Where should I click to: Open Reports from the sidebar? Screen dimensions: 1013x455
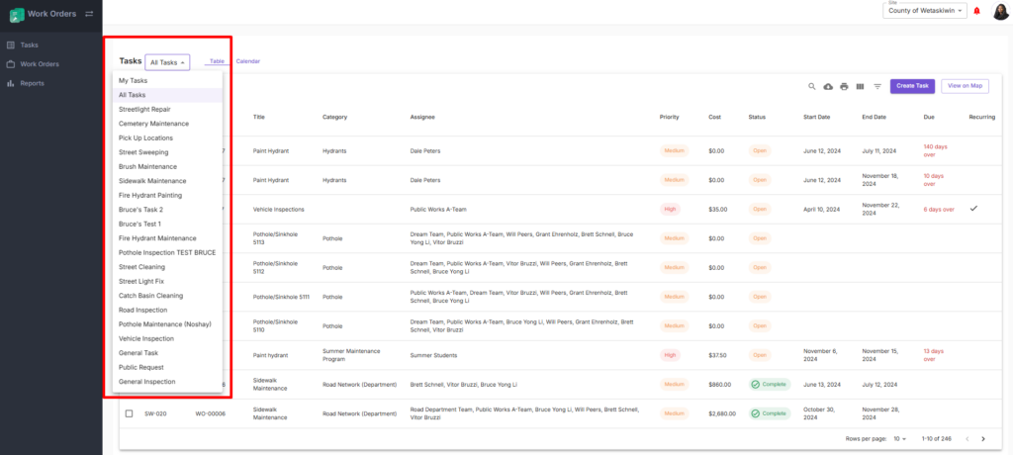point(32,83)
